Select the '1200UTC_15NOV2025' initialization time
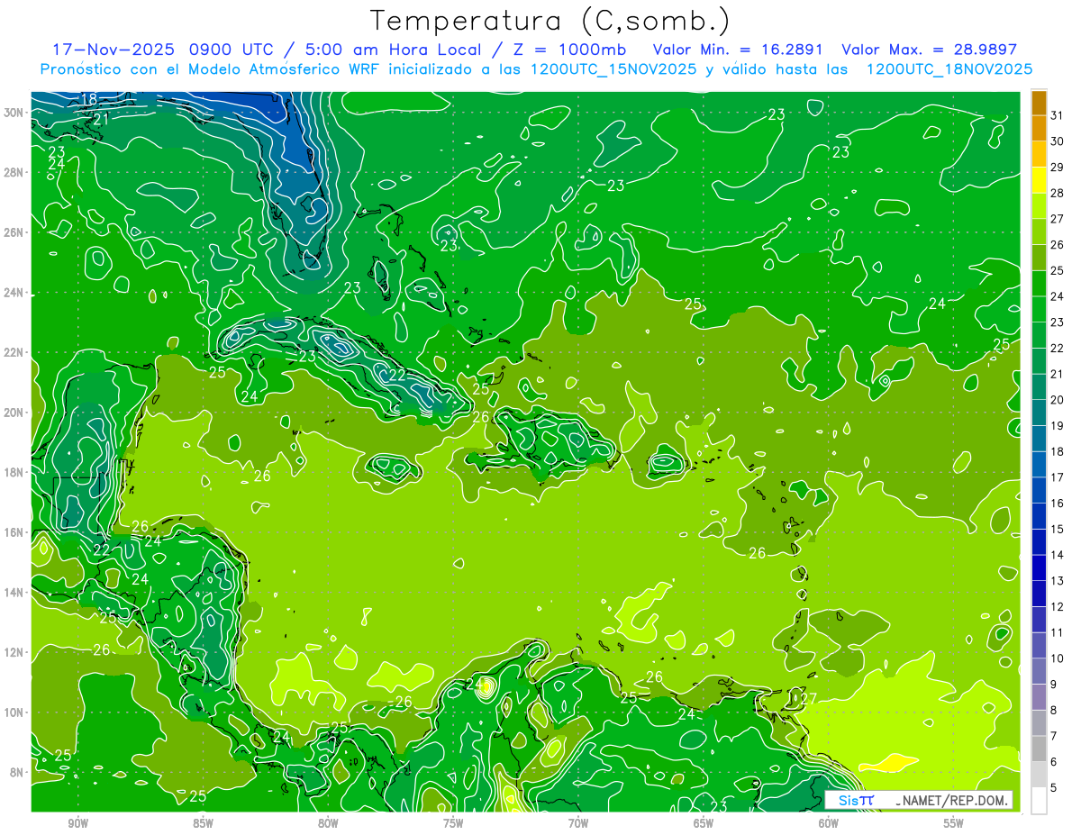Image resolution: width=1081 pixels, height=835 pixels. point(612,69)
